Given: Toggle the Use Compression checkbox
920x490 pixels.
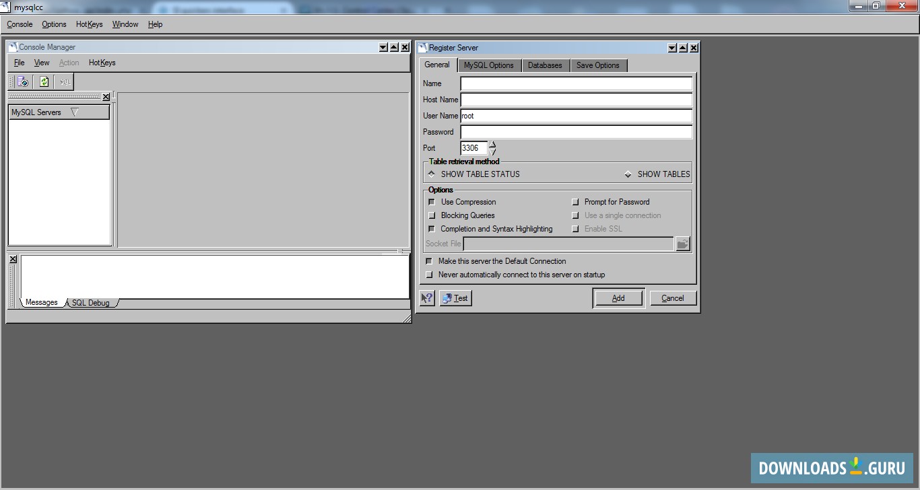Looking at the screenshot, I should (x=432, y=202).
